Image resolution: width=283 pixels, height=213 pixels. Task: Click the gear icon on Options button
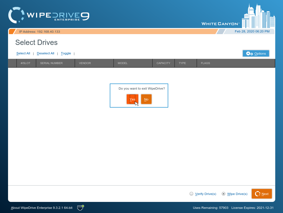click(x=249, y=54)
